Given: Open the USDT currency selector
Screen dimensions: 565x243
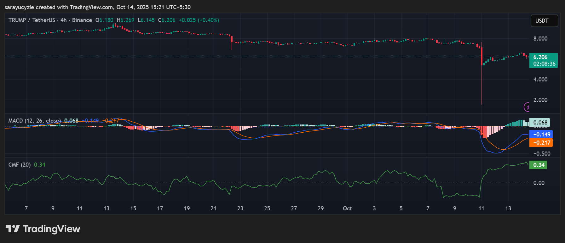Looking at the screenshot, I should click(x=544, y=21).
